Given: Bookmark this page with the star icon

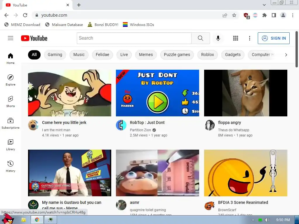Looking at the screenshot, I should coord(234,15).
